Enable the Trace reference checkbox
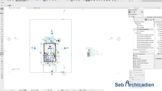The image size is (162, 91). (x=131, y=72)
